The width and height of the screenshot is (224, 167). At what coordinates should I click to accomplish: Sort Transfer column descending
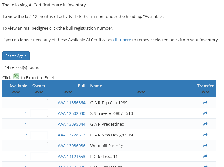tap(207, 92)
